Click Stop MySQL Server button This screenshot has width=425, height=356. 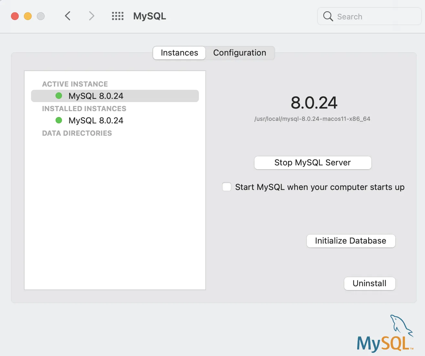coord(313,162)
